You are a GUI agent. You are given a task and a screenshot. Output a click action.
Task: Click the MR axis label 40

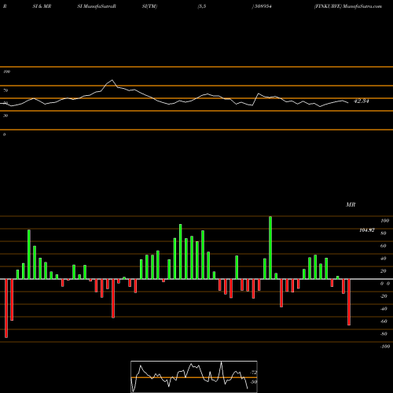pyautogui.click(x=384, y=259)
